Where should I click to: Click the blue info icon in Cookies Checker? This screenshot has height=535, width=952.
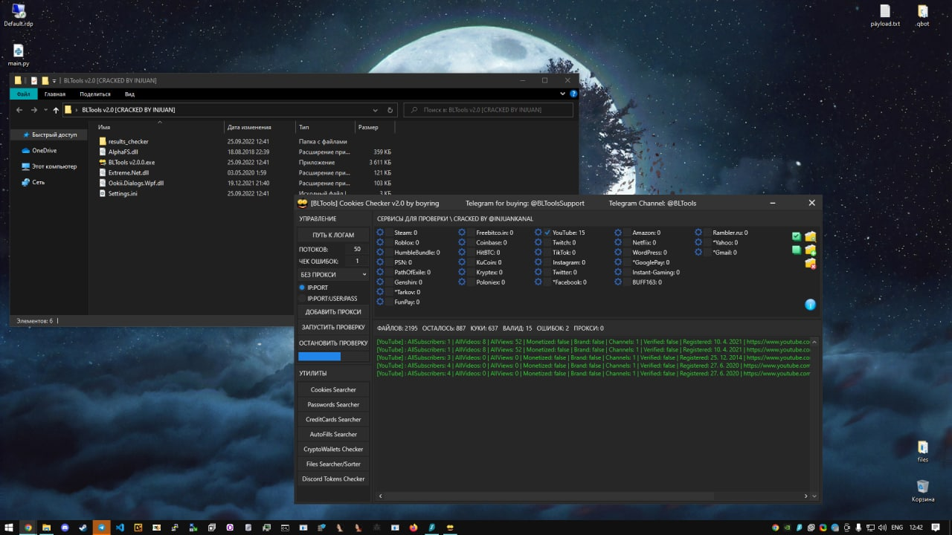tap(811, 304)
